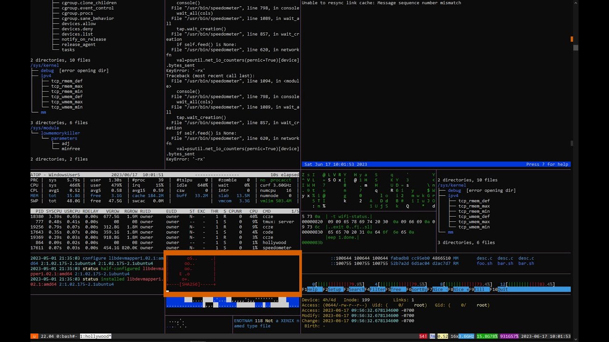The image size is (609, 342).
Task: Click the atop CMD column header
Action: coord(266,211)
